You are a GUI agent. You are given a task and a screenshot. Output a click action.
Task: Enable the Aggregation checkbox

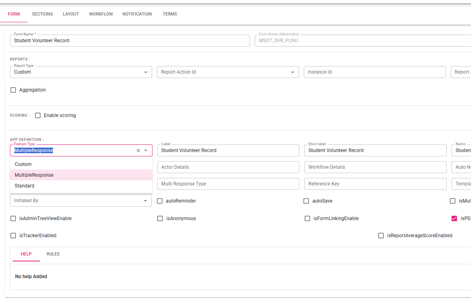[13, 90]
